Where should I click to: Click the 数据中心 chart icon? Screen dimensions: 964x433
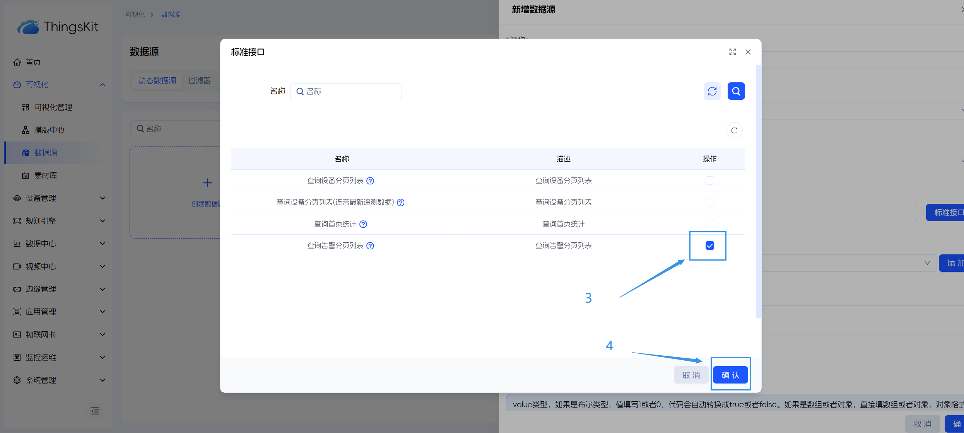(x=17, y=244)
